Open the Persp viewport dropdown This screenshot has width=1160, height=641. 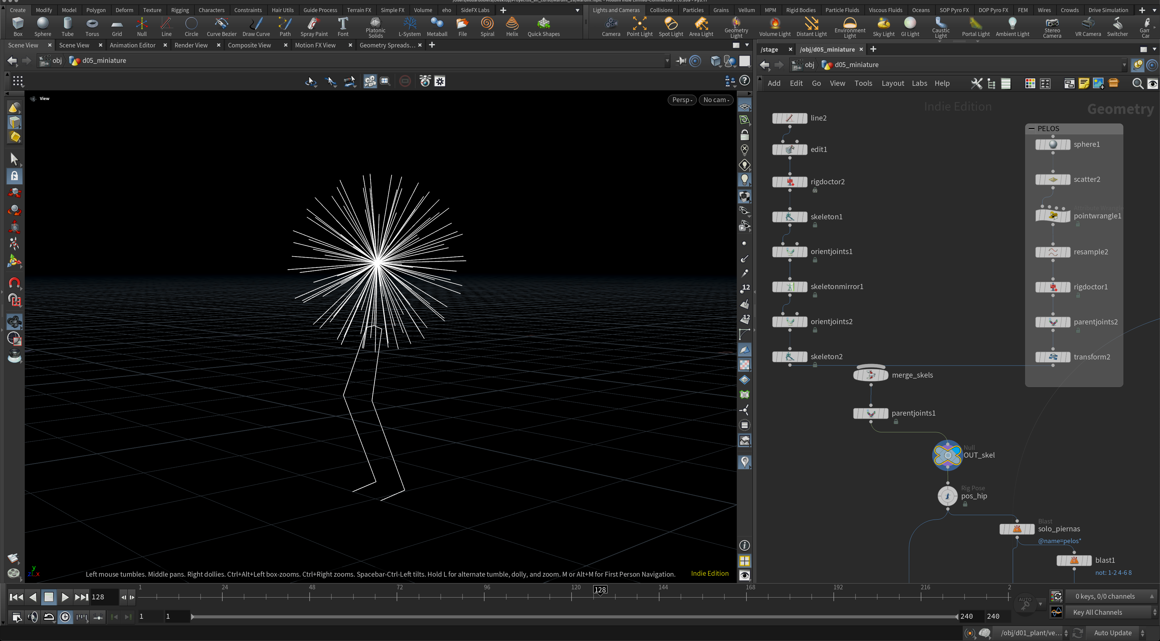pos(682,100)
